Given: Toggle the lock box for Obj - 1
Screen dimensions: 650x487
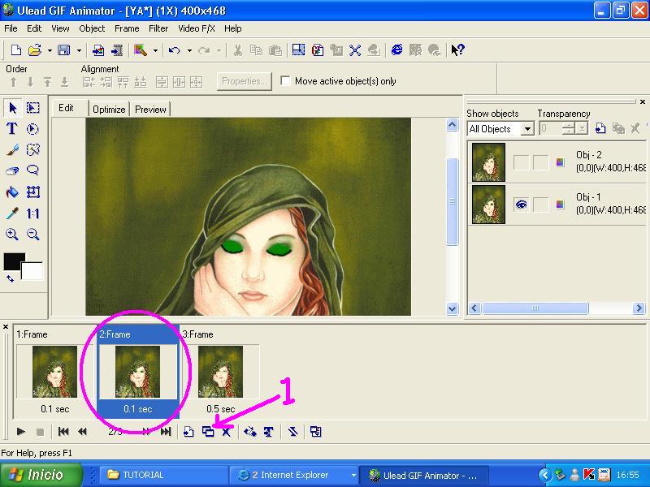Looking at the screenshot, I should coord(540,205).
